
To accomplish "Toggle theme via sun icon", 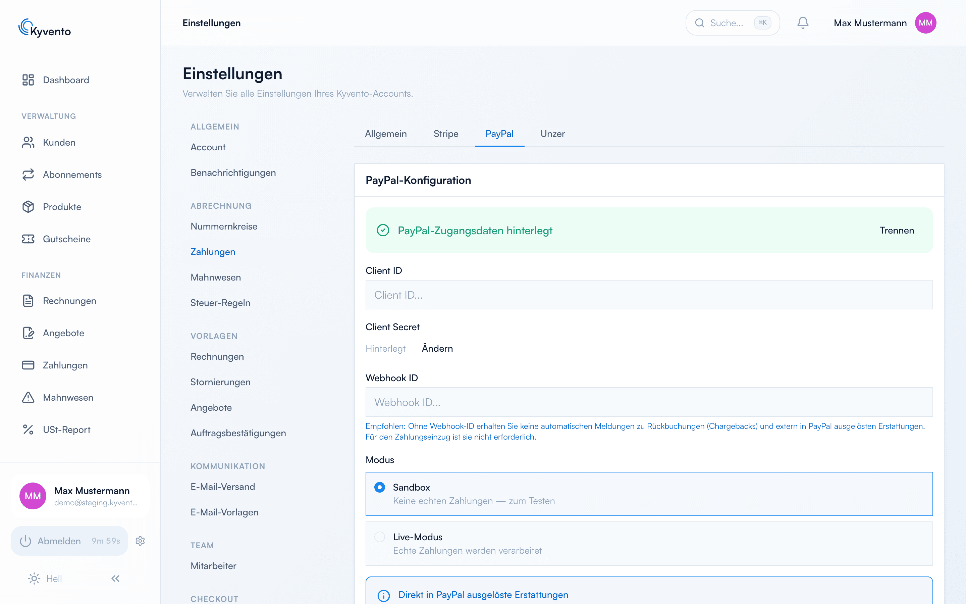I will click(34, 578).
